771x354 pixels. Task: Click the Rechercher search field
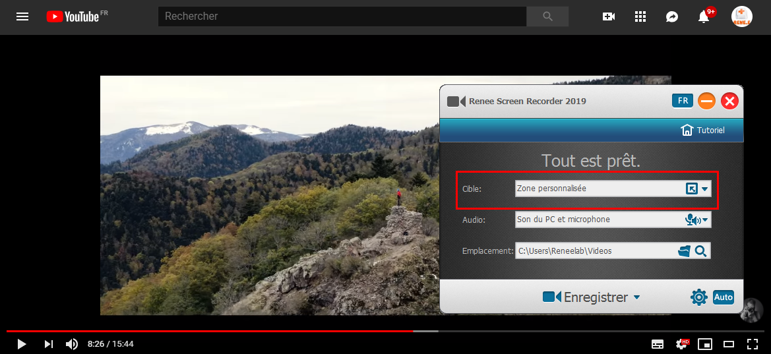pyautogui.click(x=342, y=16)
